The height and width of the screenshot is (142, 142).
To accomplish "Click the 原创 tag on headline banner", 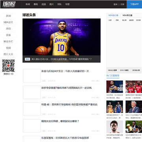I will [x=27, y=59].
